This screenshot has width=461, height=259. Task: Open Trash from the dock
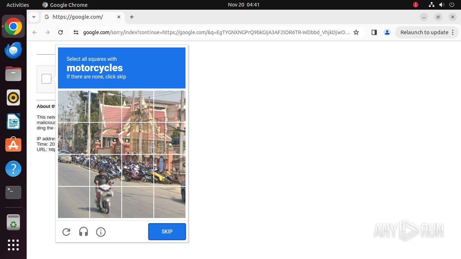click(13, 223)
